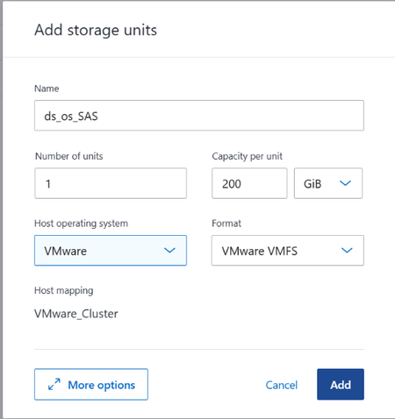Select the capacity value field showing 200
Viewport: 395px width, 419px height.
click(x=249, y=183)
